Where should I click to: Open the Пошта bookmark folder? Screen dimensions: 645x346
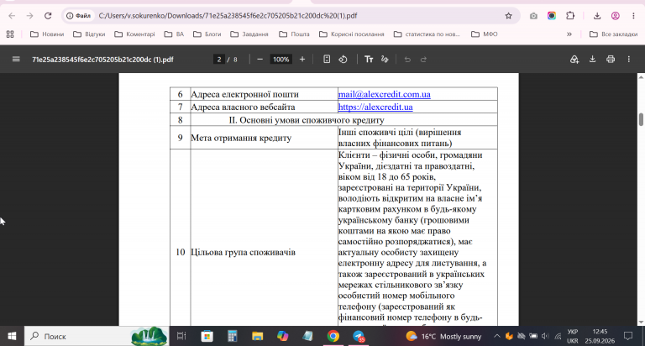(294, 34)
